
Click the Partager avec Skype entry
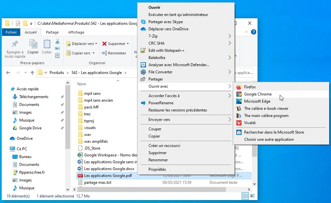coord(165,22)
